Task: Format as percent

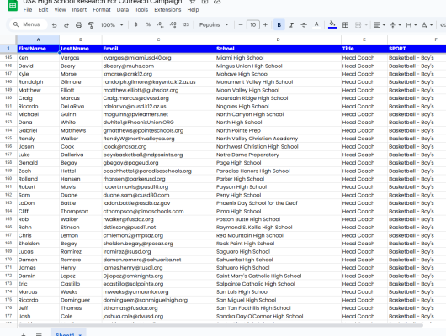Action: click(x=148, y=24)
